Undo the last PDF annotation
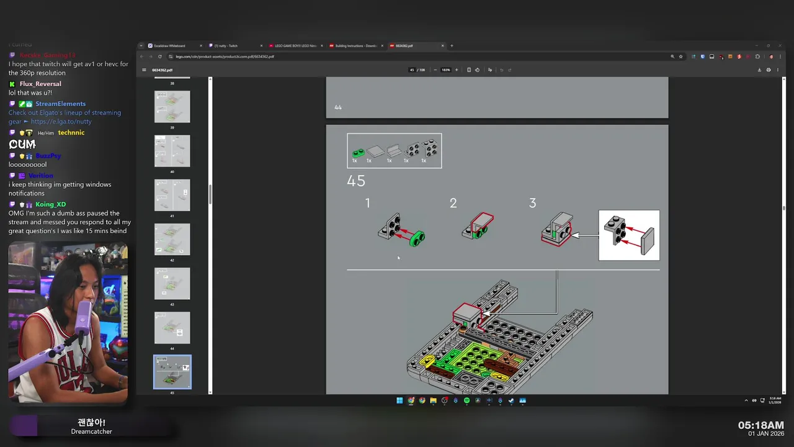 (501, 70)
